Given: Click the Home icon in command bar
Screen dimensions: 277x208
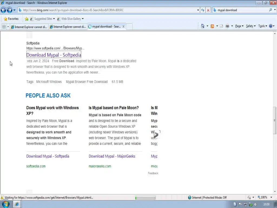Looking at the screenshot, I should point(203,26).
